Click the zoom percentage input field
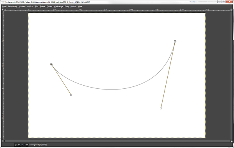The width and height of the screenshot is (234, 148). 23,145
